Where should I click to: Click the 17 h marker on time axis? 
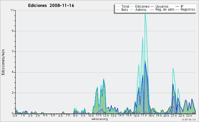143,115
